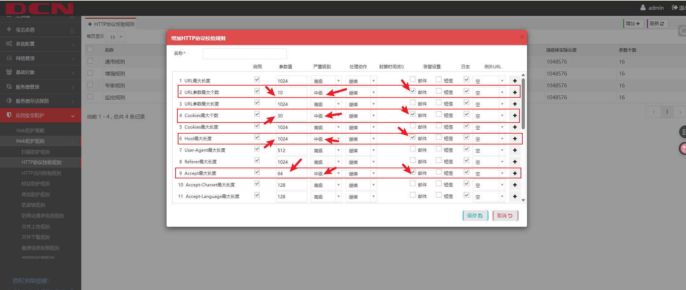
Task: Click the settings gear at right edge
Action: tap(682, 31)
